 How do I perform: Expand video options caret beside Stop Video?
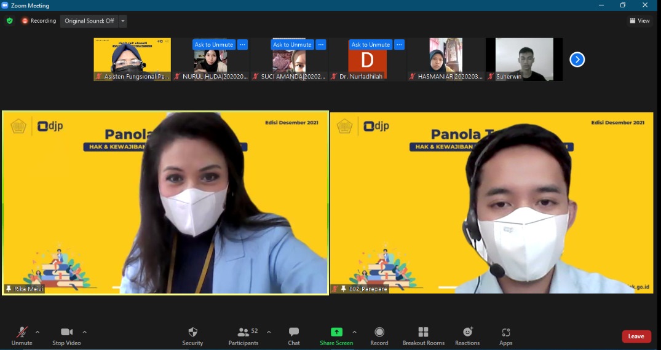tap(84, 332)
